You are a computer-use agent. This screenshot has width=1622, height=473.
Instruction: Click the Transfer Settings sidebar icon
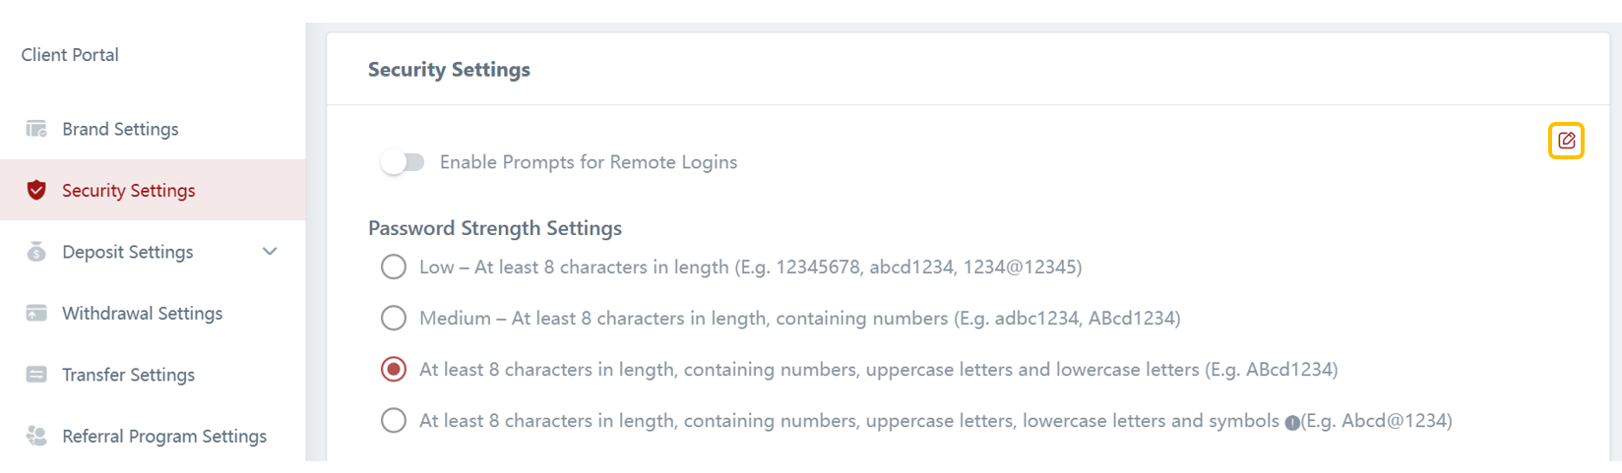(36, 375)
